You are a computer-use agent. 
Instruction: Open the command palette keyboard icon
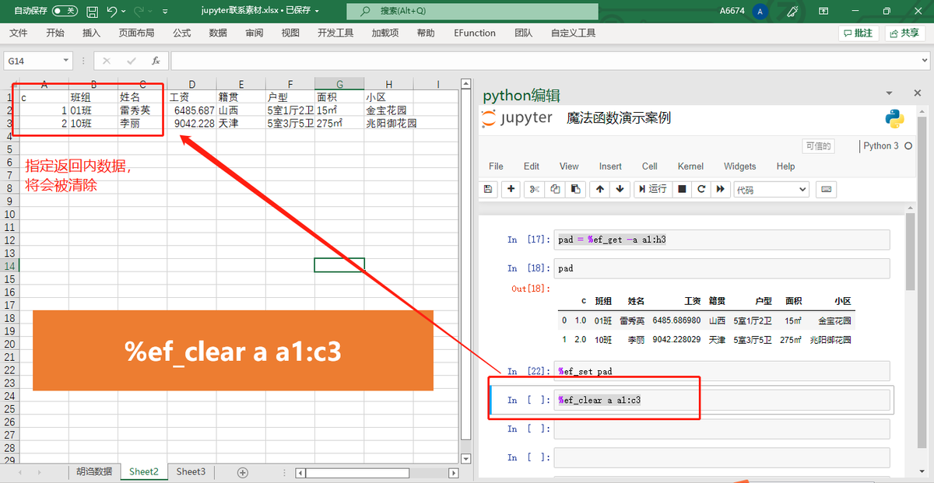(x=826, y=189)
